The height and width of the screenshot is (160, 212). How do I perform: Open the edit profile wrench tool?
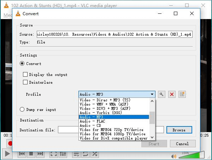point(161,94)
